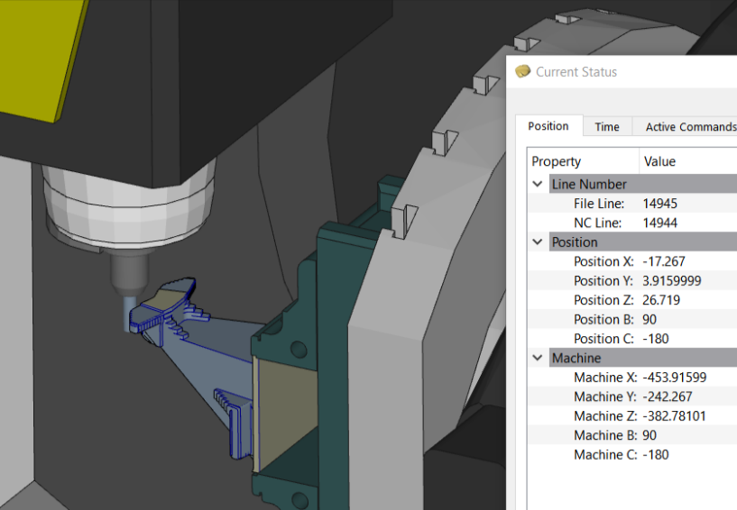Image resolution: width=737 pixels, height=510 pixels.
Task: Select the Position Z row
Action: pyautogui.click(x=603, y=300)
